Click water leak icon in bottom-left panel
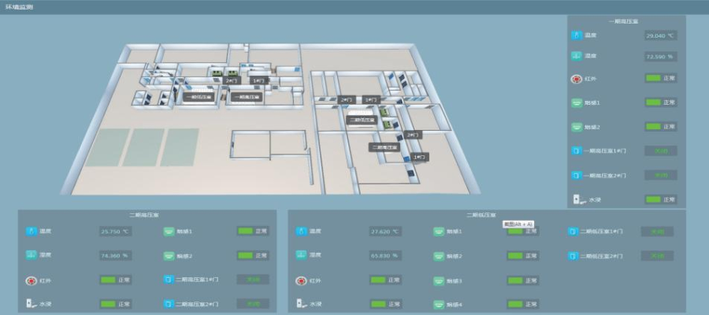 click(31, 304)
